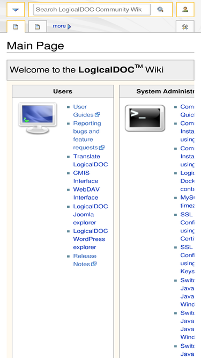This screenshot has height=358, width=201.
Task: Open SSL Configuration using Certificate link
Action: tap(187, 227)
